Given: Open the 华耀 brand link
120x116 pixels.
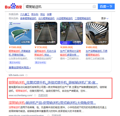Looking at the screenshot, I should tap(49, 14).
